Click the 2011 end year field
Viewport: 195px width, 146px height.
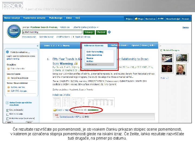click(x=29, y=122)
